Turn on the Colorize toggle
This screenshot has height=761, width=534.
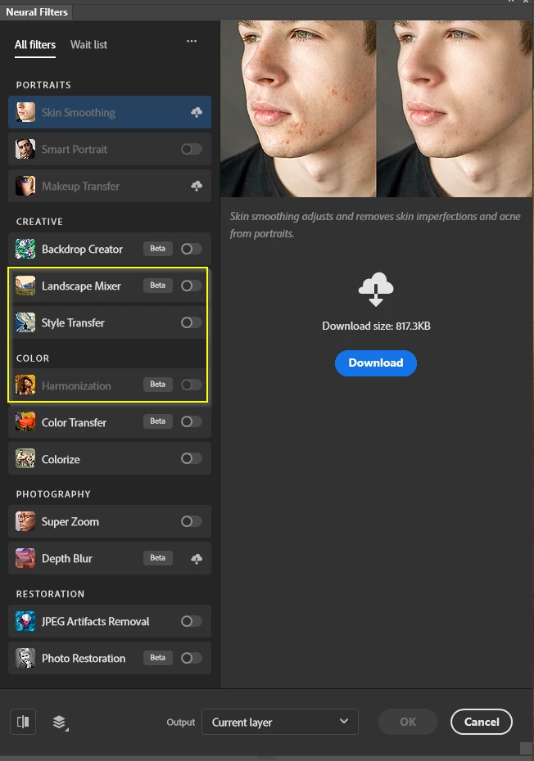coord(192,458)
